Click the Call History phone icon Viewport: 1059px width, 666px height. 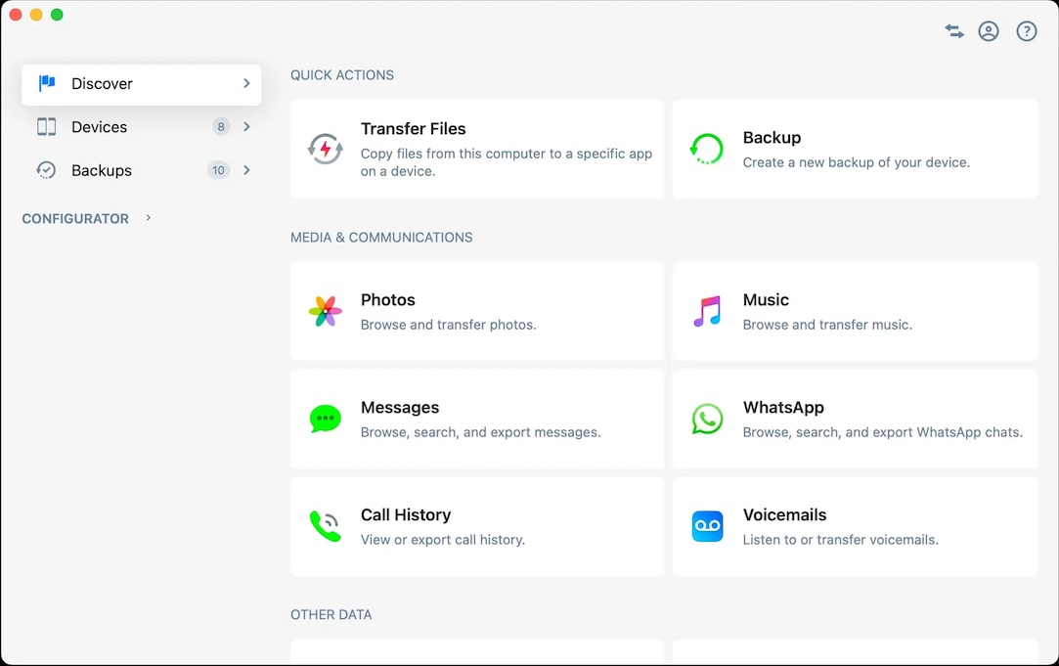click(326, 526)
